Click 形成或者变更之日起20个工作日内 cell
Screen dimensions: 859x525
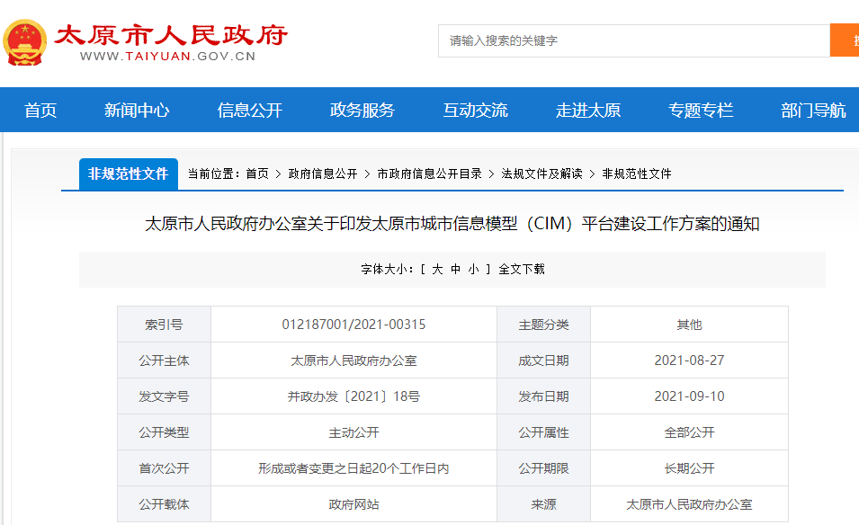353,468
